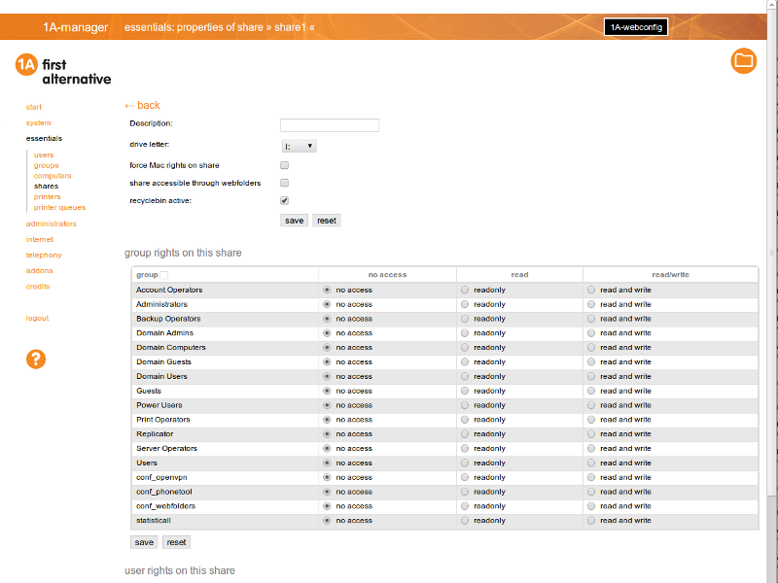Set Domain Users to read and write

pyautogui.click(x=591, y=376)
